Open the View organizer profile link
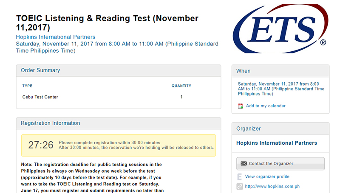This screenshot has height=193, width=340. click(x=267, y=176)
